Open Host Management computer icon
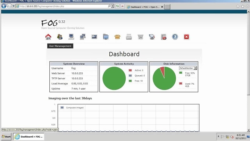Image resolution: width=250 pixels, height=141 pixels. coord(71,37)
